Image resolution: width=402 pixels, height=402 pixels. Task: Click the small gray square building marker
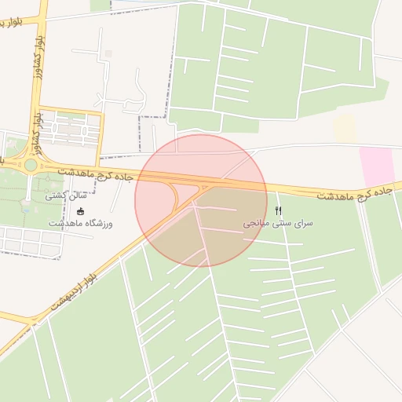[108, 54]
